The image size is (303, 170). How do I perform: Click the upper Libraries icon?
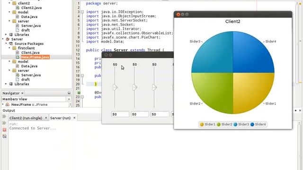[11, 34]
